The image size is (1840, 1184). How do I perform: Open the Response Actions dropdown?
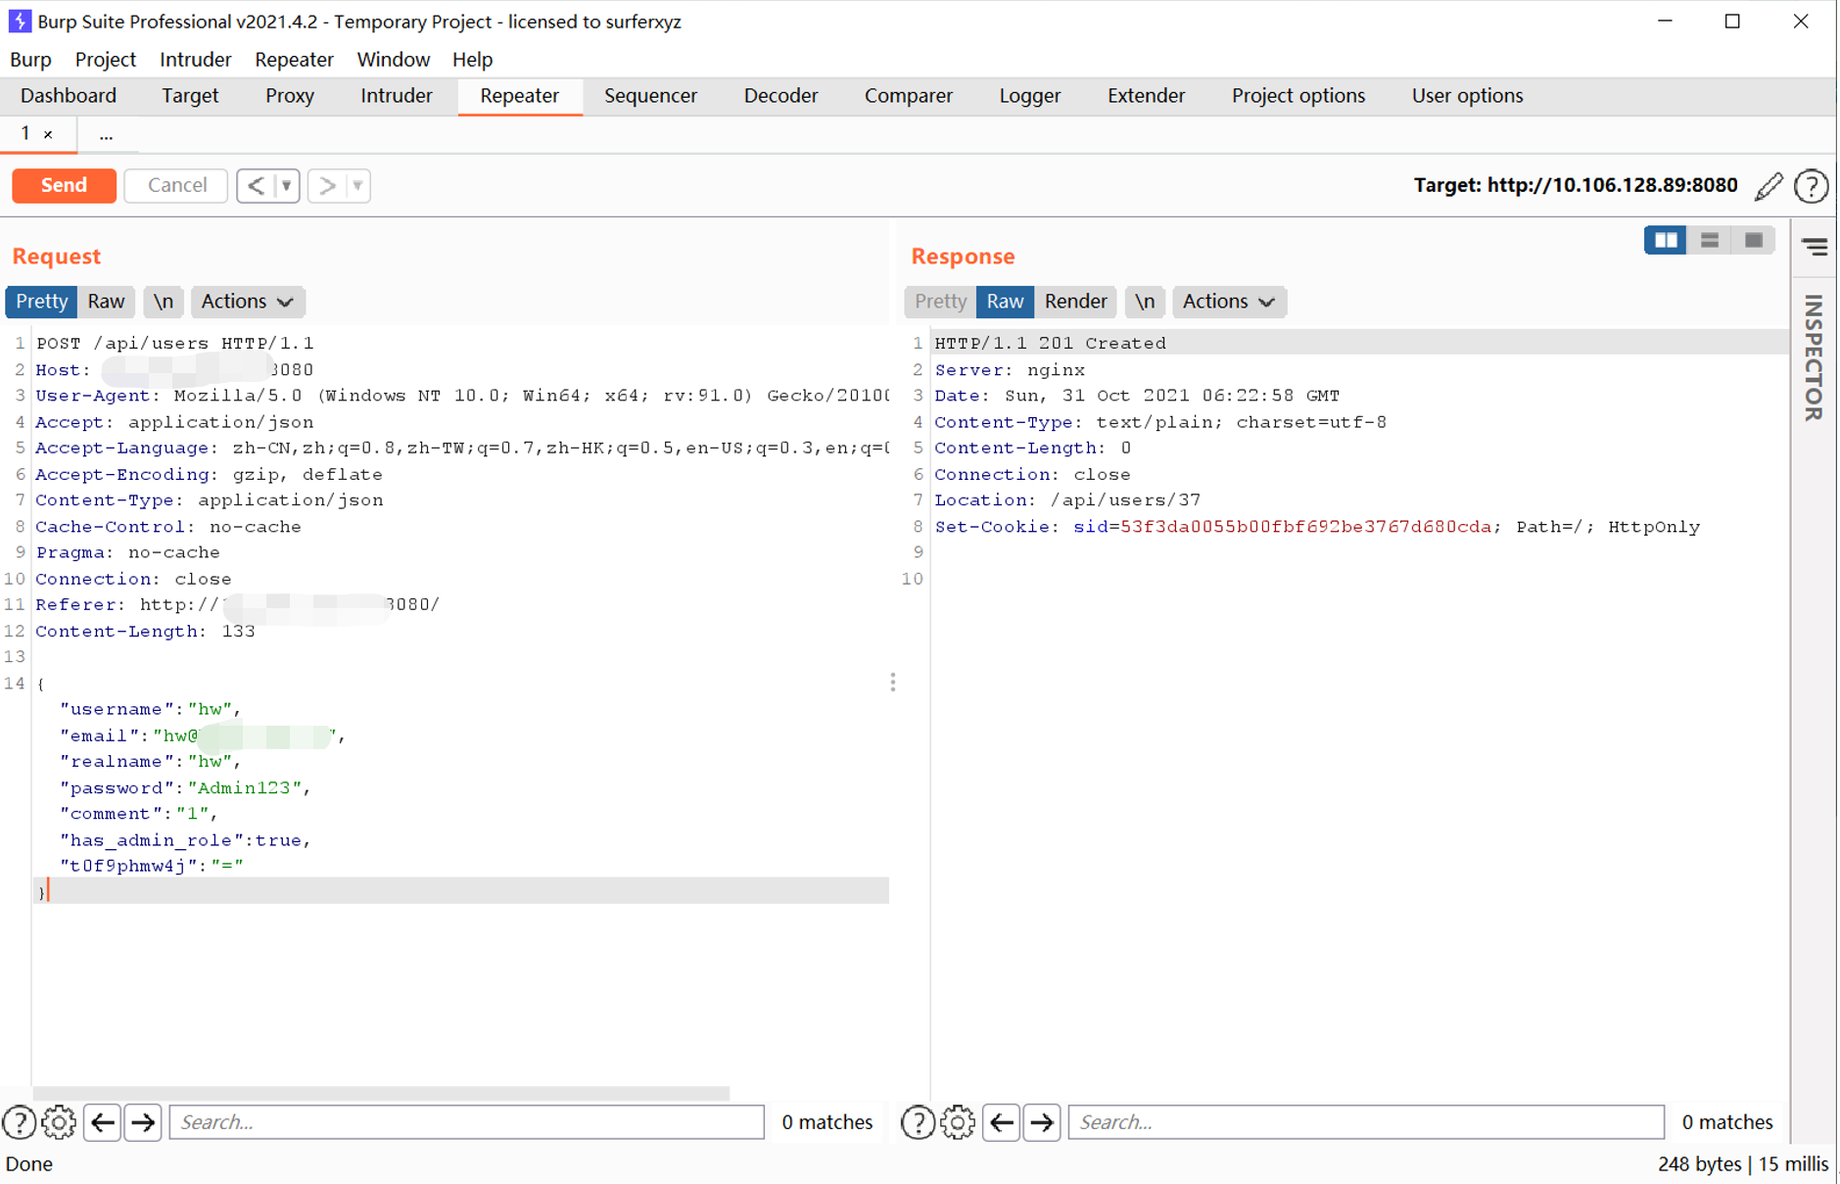click(1229, 302)
